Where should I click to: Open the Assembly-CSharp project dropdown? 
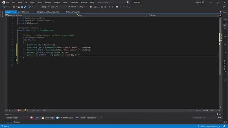click(x=40, y=15)
